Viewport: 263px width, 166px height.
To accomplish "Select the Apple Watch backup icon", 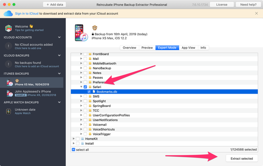I will click(x=9, y=111).
